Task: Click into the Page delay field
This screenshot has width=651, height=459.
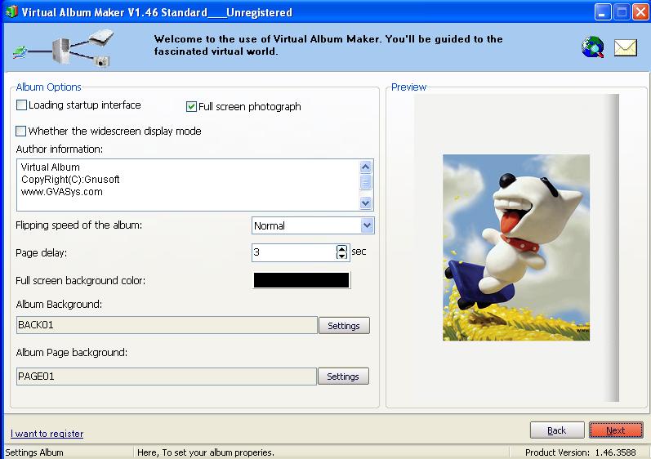Action: click(x=294, y=252)
